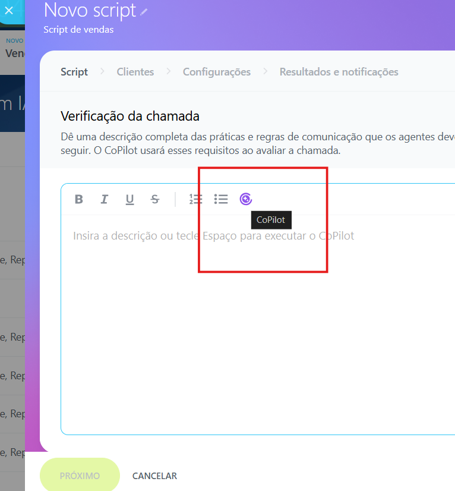
Task: Select the Script step
Action: [74, 72]
